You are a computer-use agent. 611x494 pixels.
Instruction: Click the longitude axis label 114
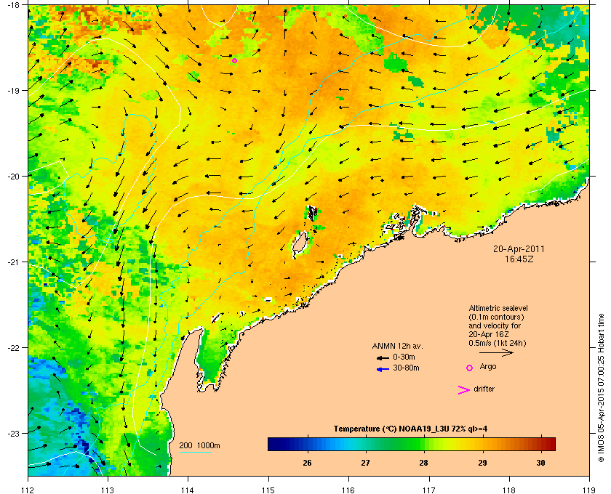[188, 490]
